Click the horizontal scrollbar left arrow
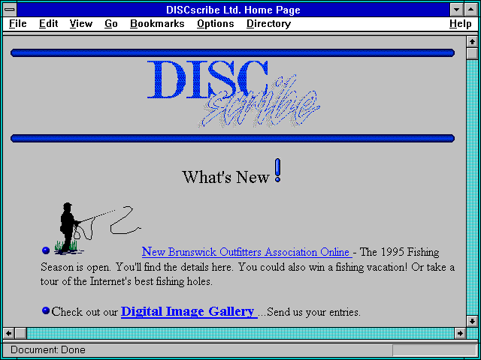Image resolution: width=481 pixels, height=360 pixels. [9, 333]
